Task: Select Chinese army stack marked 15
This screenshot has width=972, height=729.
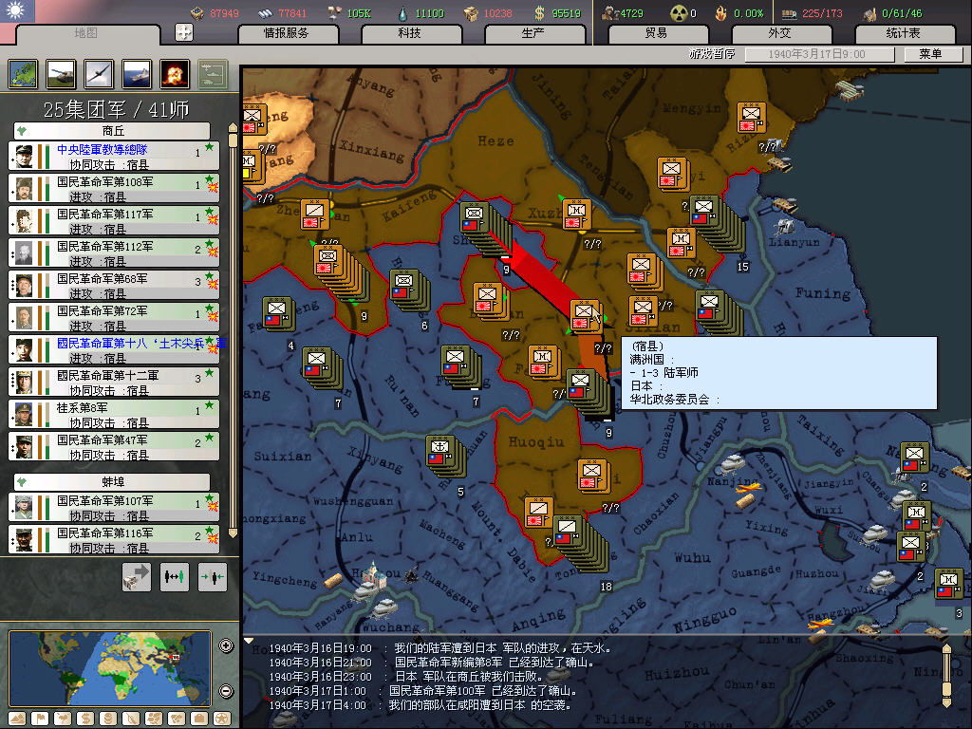Action: pos(705,212)
